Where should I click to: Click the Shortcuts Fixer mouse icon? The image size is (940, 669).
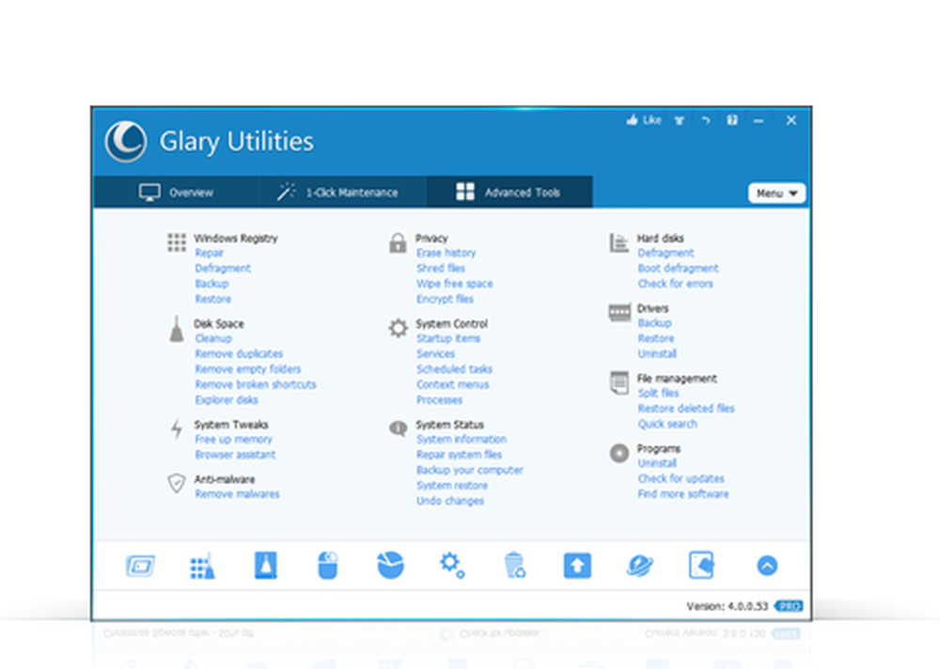(x=328, y=565)
